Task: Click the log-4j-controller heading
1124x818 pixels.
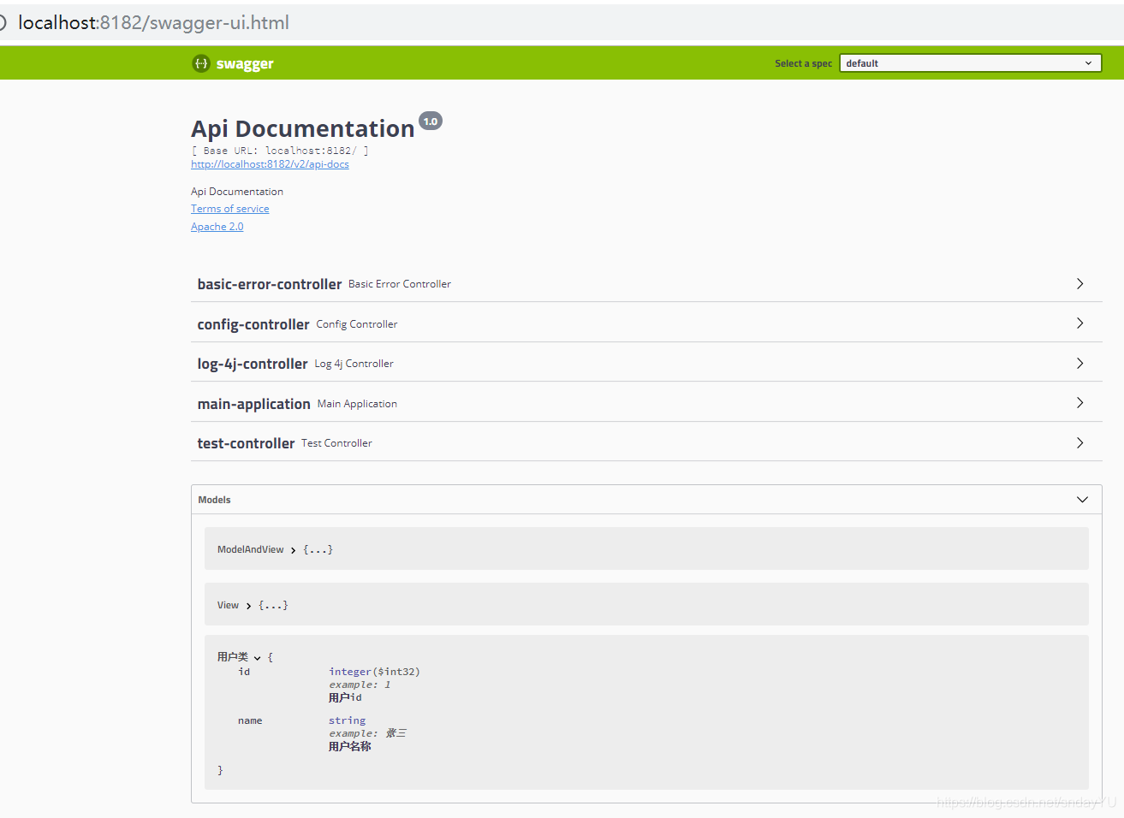Action: click(253, 364)
